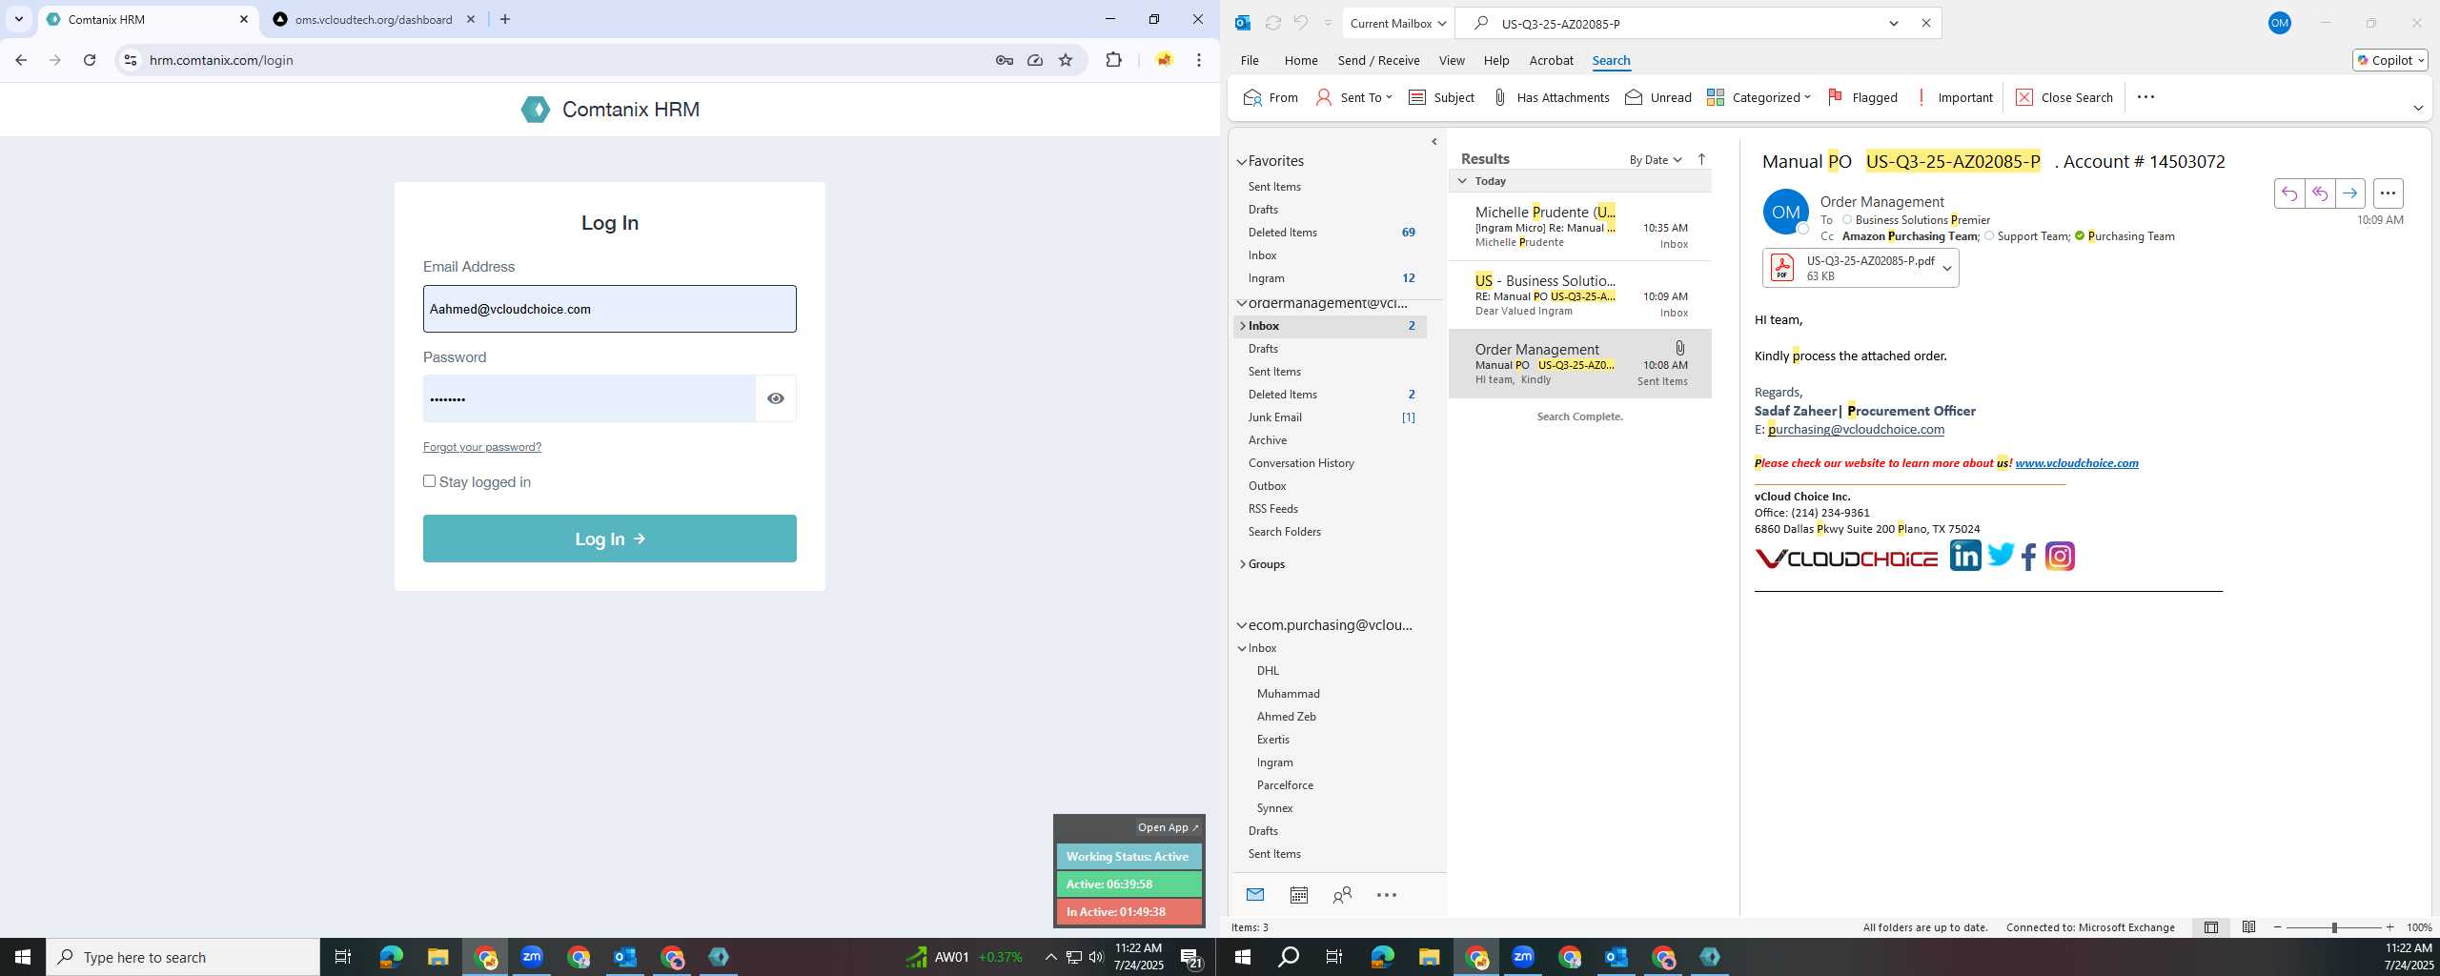The image size is (2440, 976).
Task: Open the Copilot button dropdown
Action: click(x=2390, y=60)
